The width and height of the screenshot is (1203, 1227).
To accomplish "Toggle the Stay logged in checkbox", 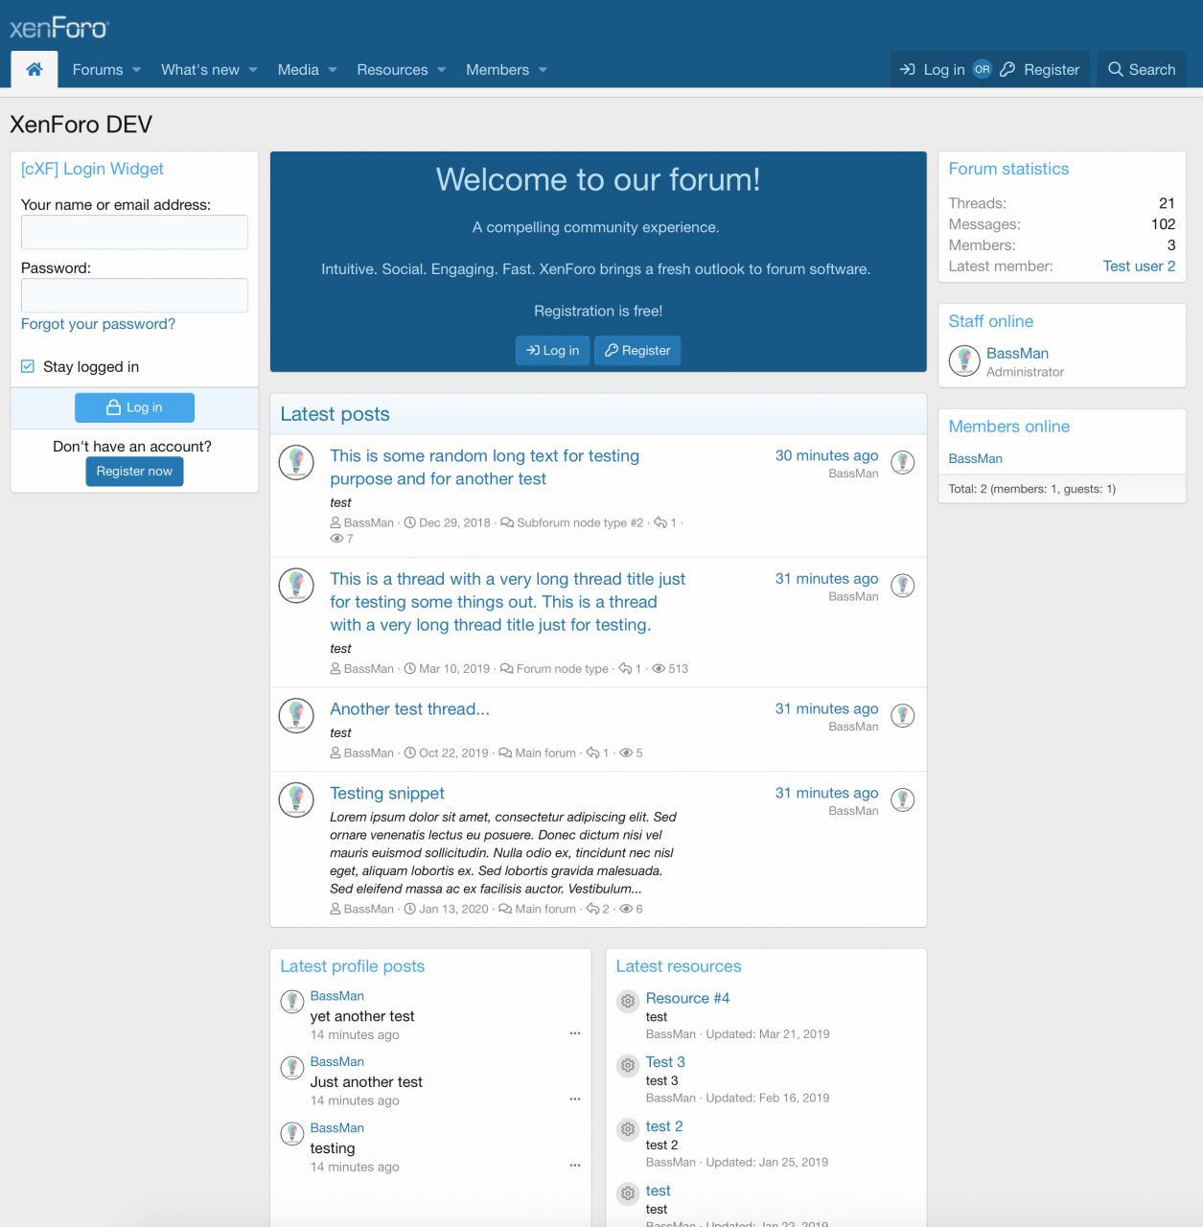I will 28,366.
